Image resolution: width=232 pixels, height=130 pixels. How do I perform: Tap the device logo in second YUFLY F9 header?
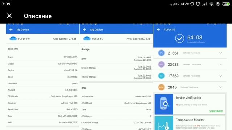[x=87, y=39]
